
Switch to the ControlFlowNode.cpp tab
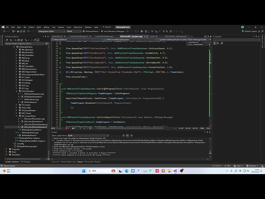tap(104, 36)
